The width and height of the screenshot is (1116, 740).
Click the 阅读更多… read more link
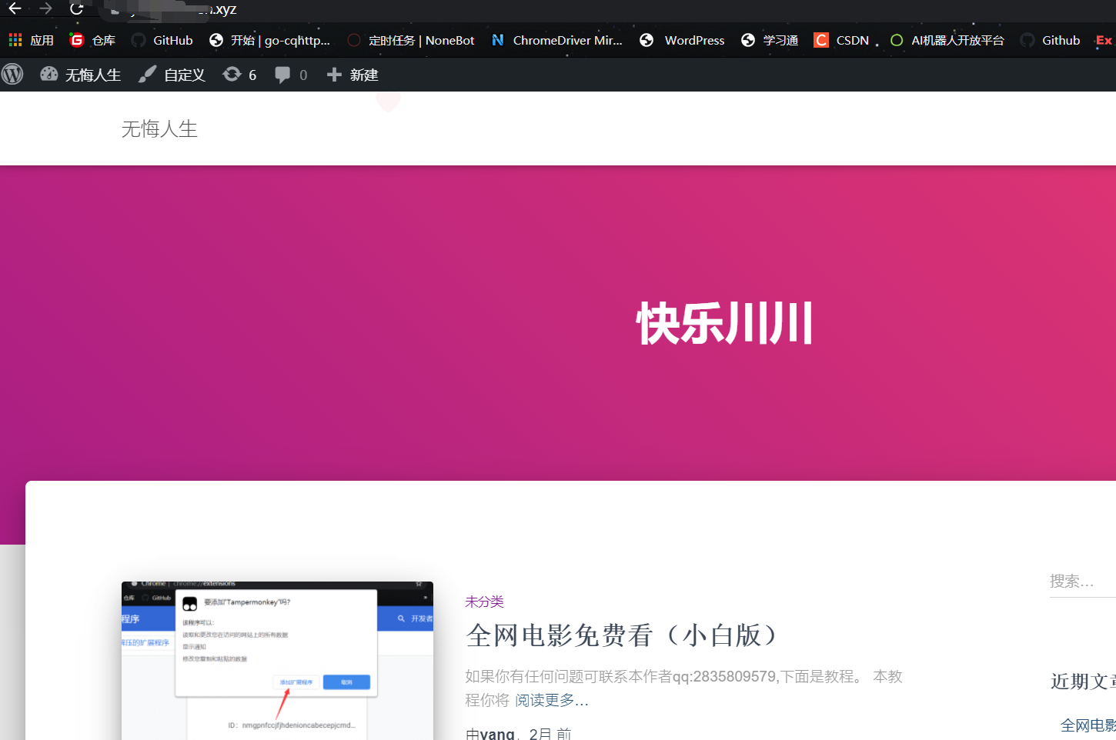(x=551, y=700)
